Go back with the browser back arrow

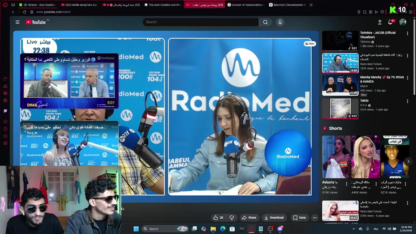(13, 12)
